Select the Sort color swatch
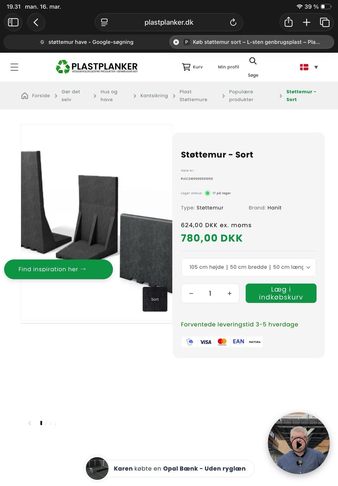 (x=155, y=299)
